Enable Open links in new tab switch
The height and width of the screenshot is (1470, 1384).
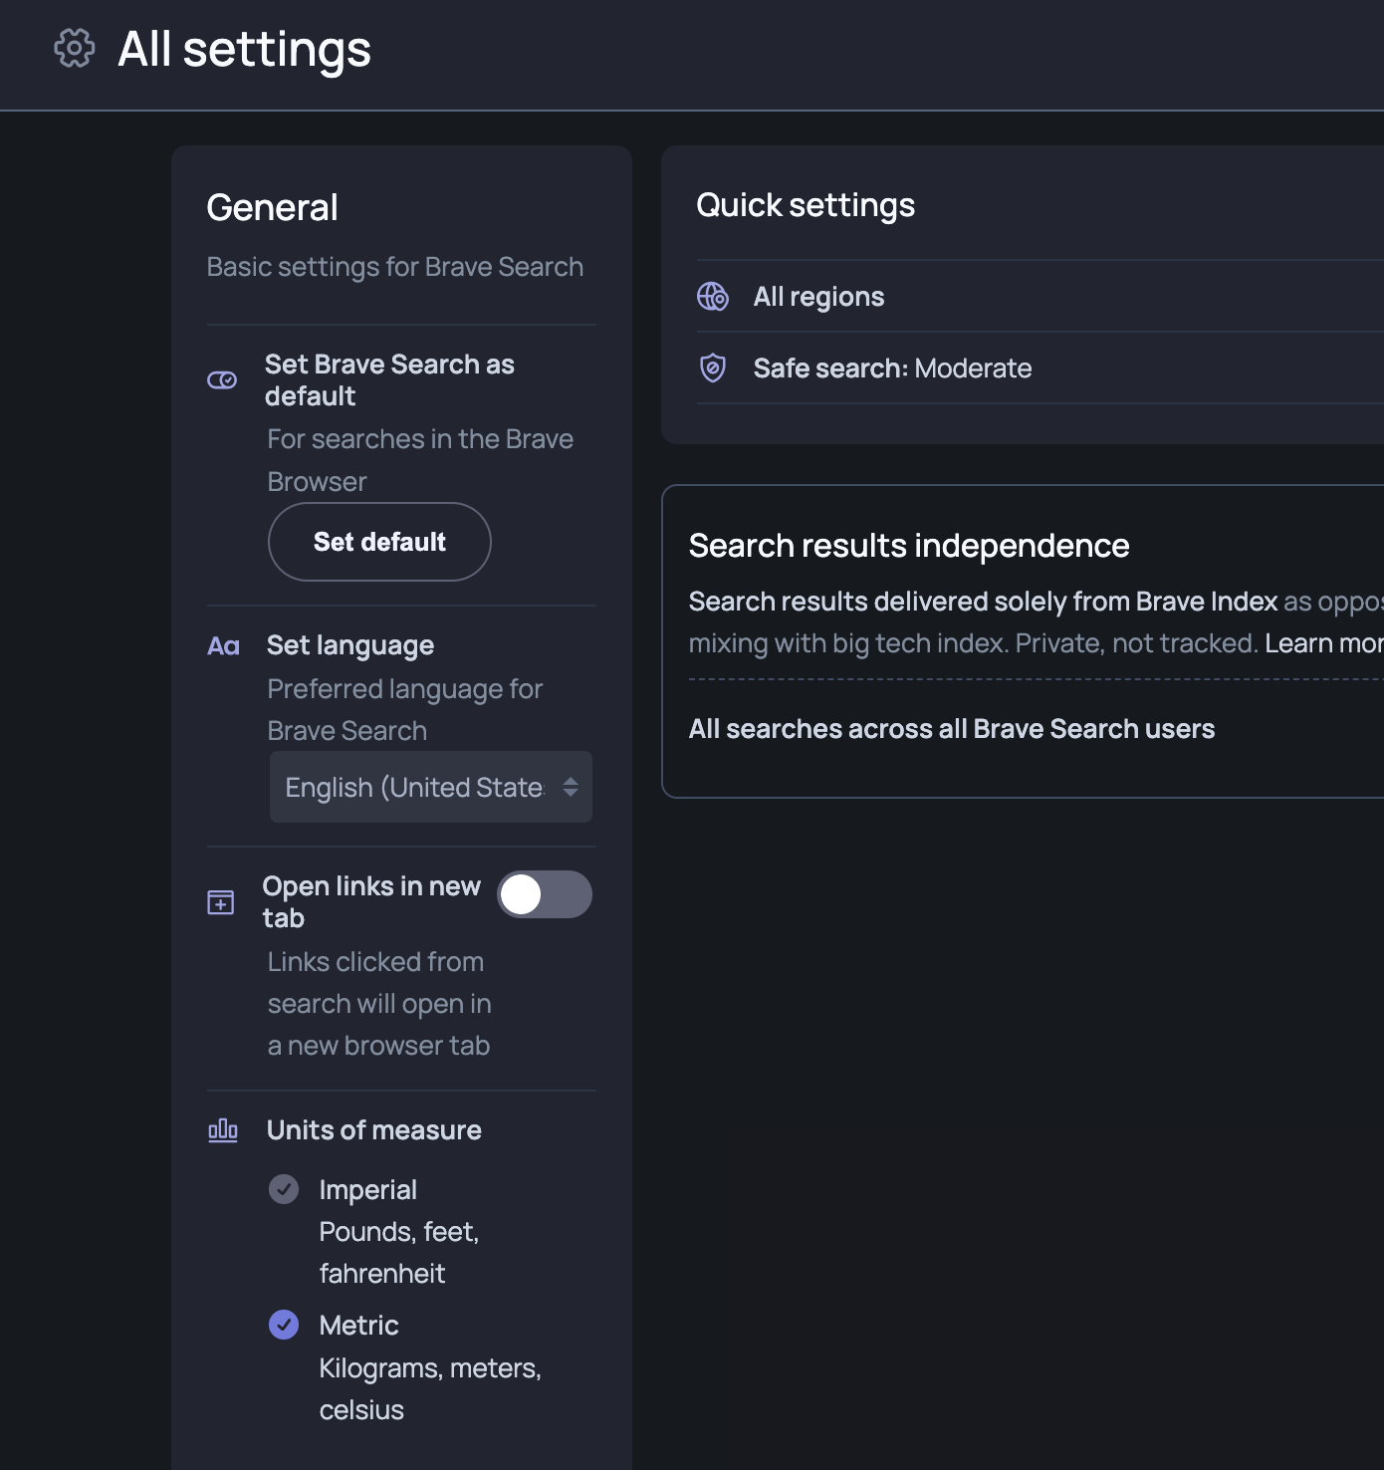pos(544,894)
